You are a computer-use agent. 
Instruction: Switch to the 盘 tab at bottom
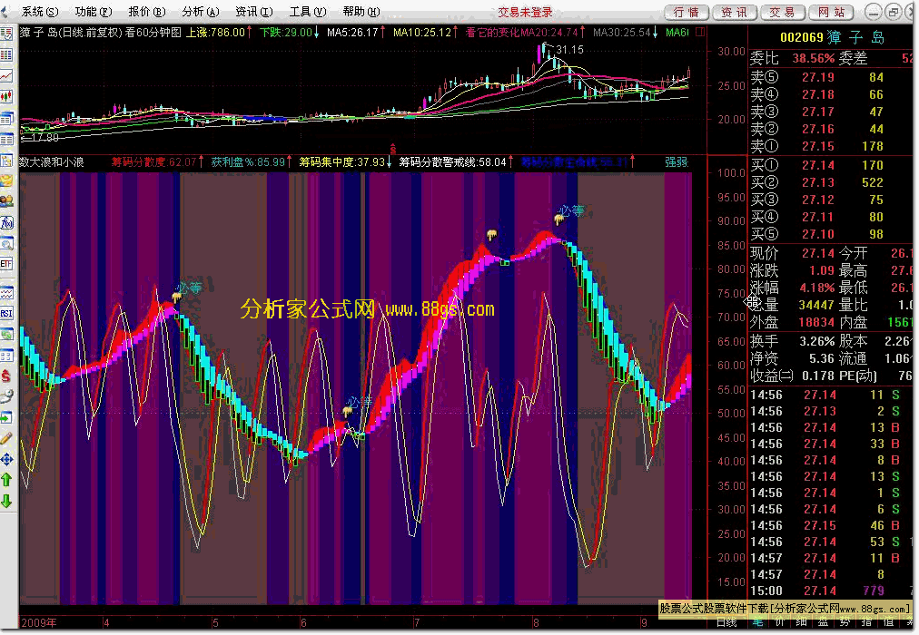[x=823, y=622]
